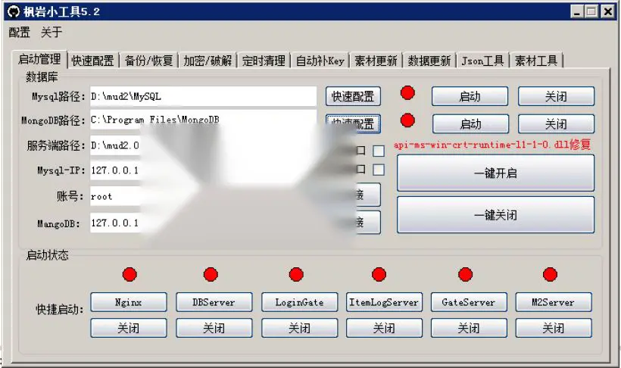Launch ItemLogServer from quick start
The image size is (621, 368).
coord(384,302)
